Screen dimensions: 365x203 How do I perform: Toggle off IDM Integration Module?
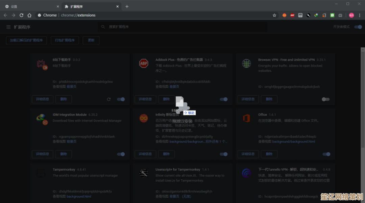point(121,154)
